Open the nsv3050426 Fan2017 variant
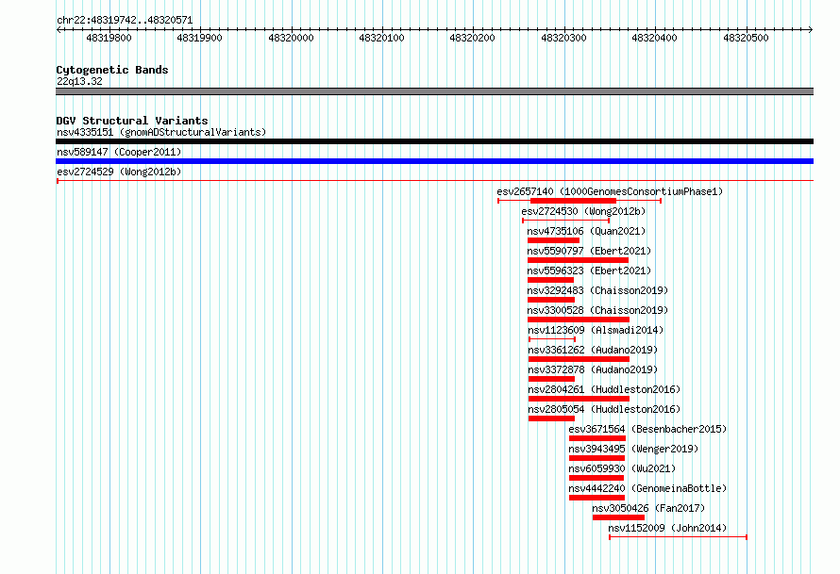The width and height of the screenshot is (840, 574). [648, 508]
